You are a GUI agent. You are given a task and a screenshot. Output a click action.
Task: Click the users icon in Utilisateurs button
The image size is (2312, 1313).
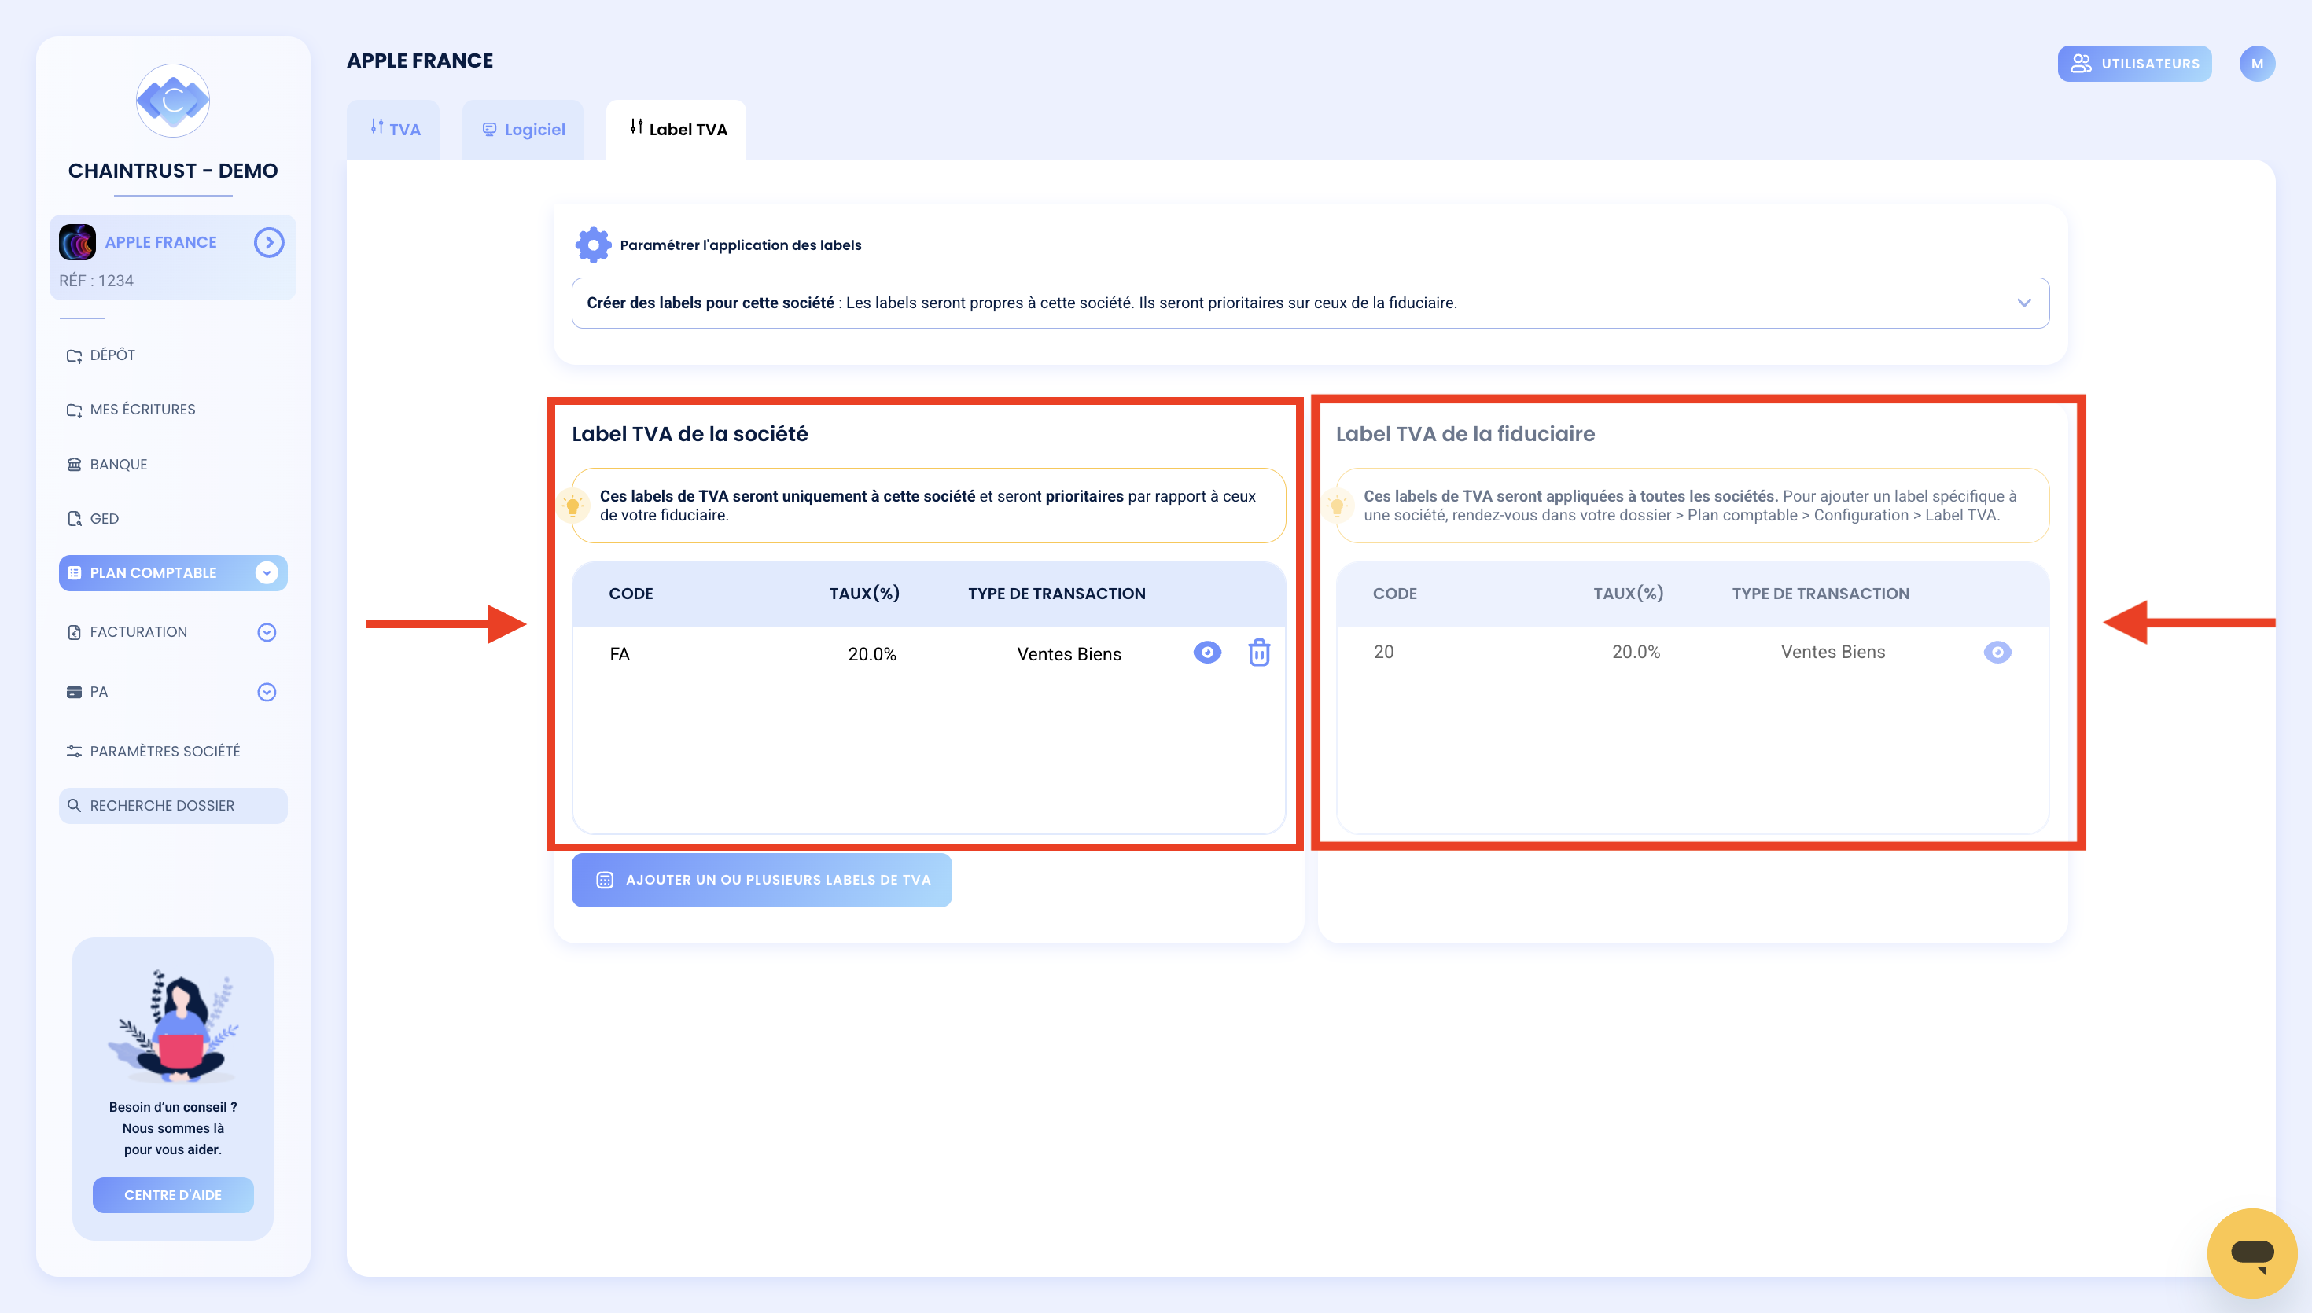coord(2080,63)
